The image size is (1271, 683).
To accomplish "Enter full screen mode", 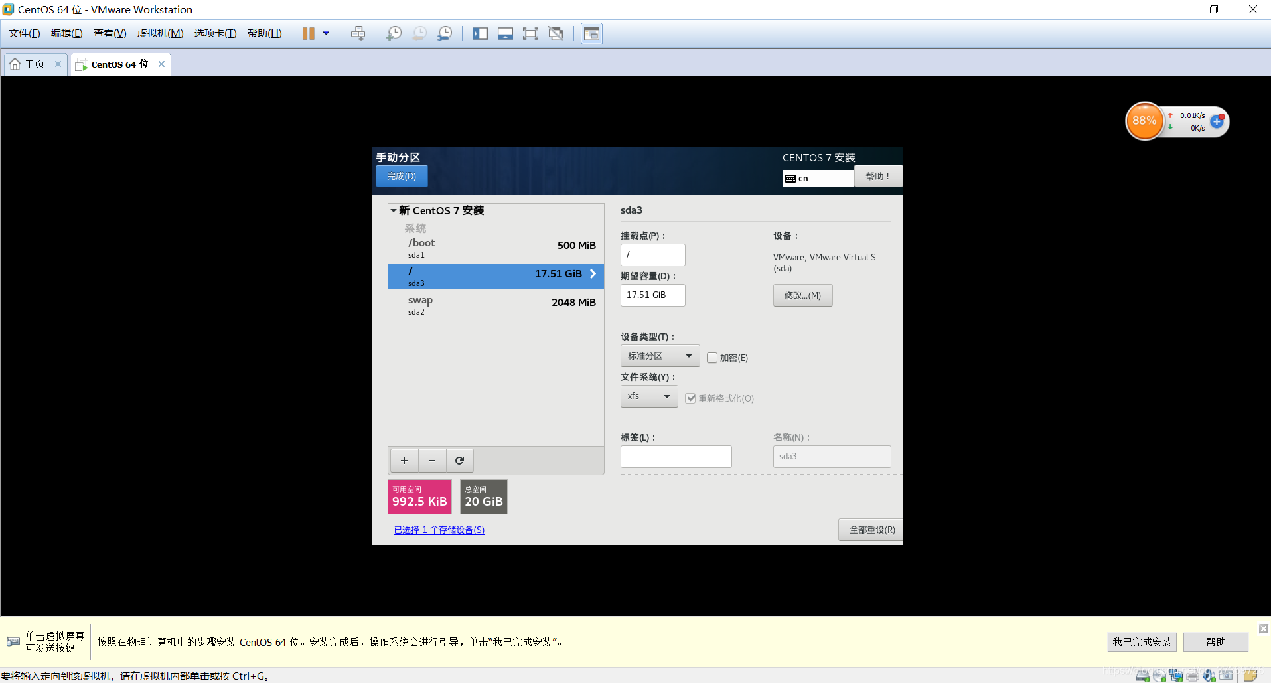I will (x=530, y=33).
